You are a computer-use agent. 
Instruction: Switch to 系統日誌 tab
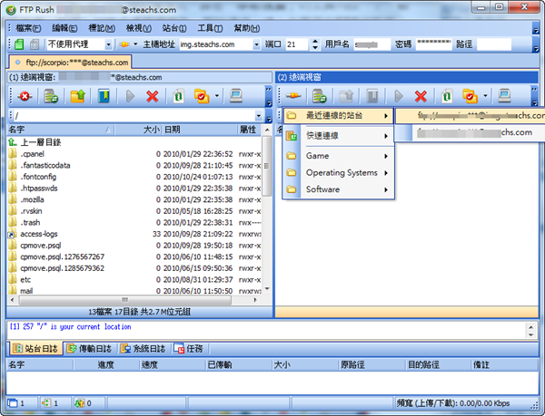click(143, 348)
